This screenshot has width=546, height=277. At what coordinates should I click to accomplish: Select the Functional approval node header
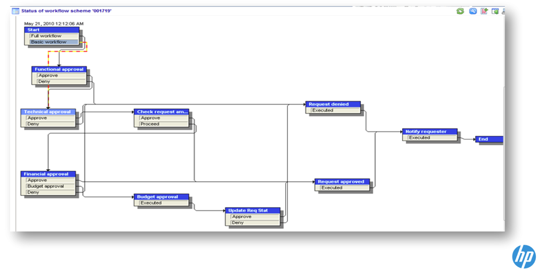(59, 69)
